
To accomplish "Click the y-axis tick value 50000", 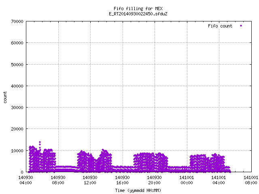I will click(x=17, y=65).
